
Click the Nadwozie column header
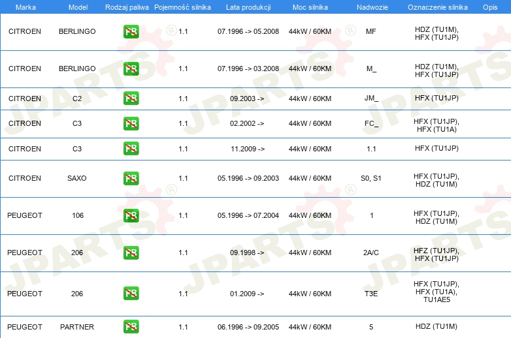(x=372, y=7)
